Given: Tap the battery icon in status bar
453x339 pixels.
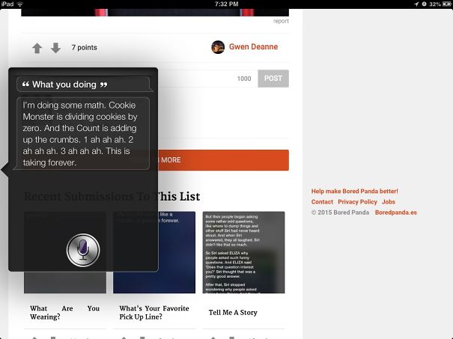Looking at the screenshot, I should [446, 4].
